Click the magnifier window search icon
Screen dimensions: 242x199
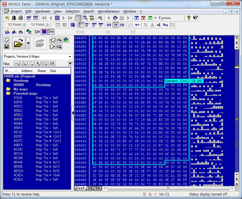(x=85, y=18)
